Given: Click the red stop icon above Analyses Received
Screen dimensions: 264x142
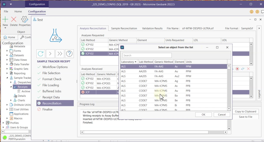Looking at the screenshot, I should coord(237,69).
